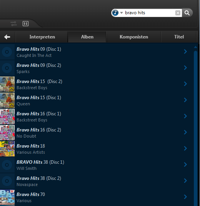200x206 pixels.
Task: Click artist text Caught In The Act
Action: [x=34, y=55]
